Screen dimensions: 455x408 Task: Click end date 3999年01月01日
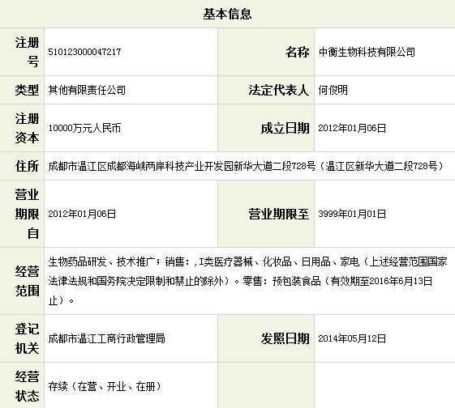pyautogui.click(x=352, y=214)
